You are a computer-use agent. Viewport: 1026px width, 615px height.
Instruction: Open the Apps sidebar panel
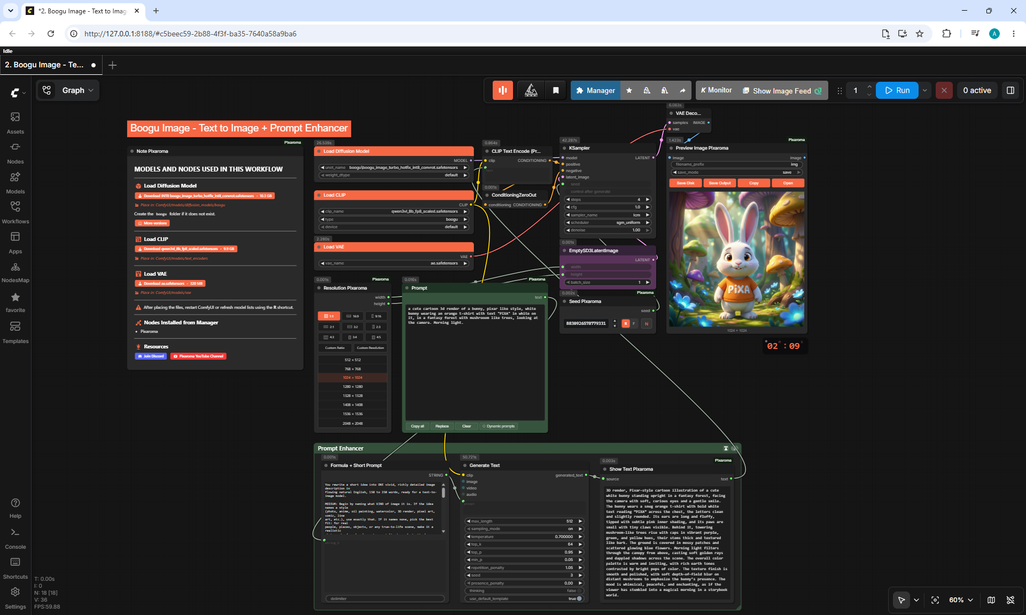[x=15, y=242]
